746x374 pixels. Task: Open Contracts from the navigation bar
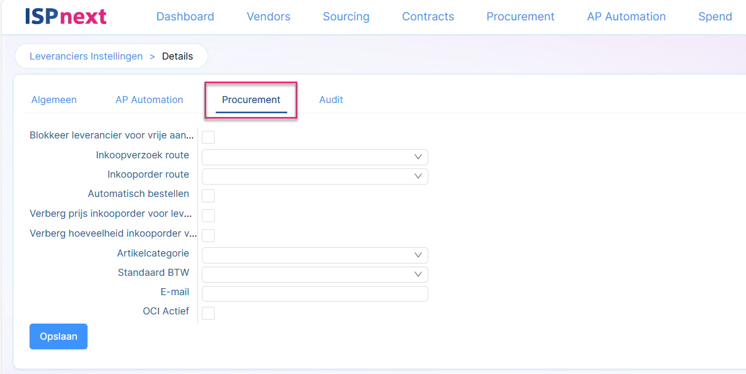(428, 17)
